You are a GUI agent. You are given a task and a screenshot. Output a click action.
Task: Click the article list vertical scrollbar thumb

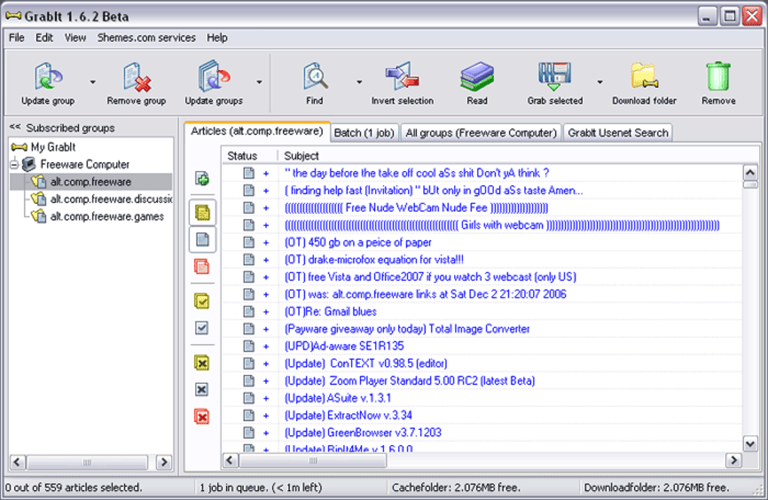point(750,184)
